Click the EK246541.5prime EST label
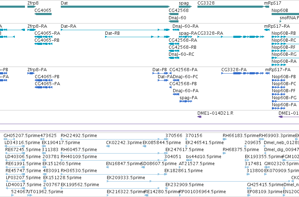 [x=204, y=143]
